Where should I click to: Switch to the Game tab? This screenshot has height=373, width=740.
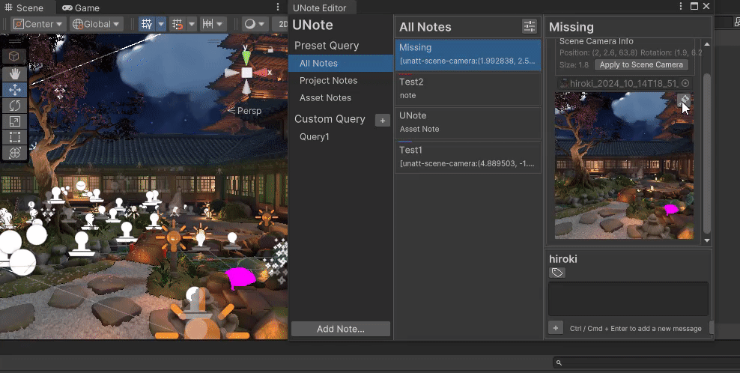(81, 8)
